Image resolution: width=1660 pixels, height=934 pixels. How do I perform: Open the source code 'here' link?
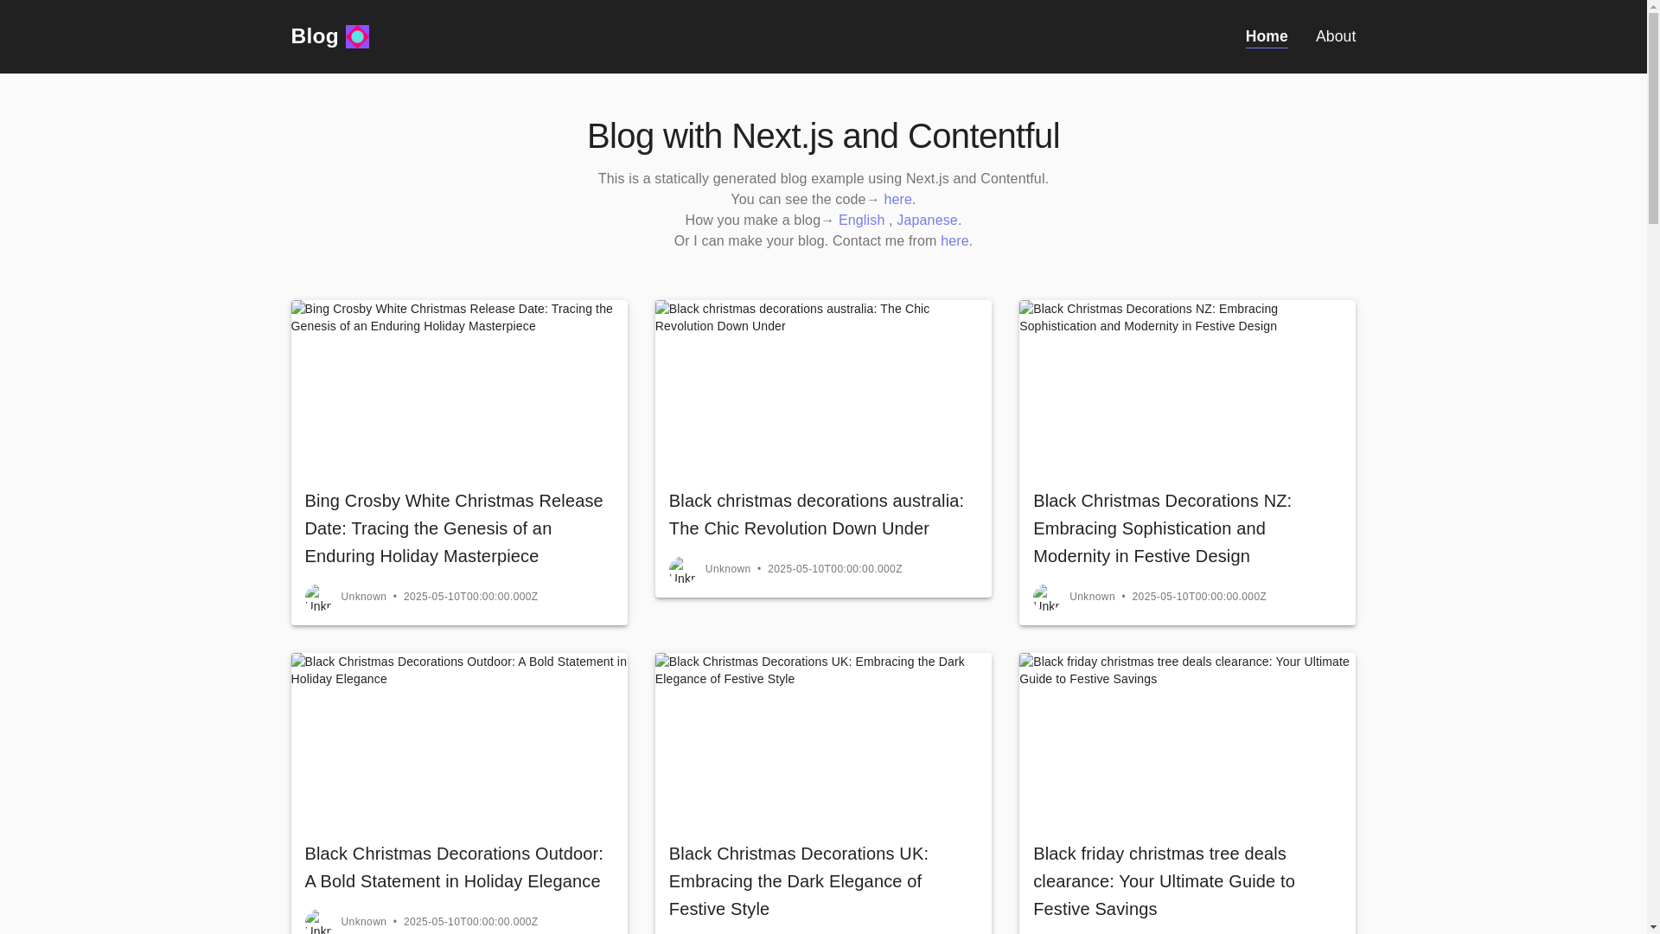point(897,199)
